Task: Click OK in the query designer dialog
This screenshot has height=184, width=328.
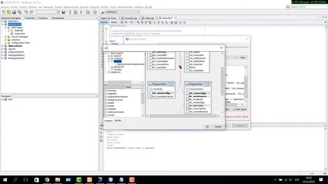Action: click(x=207, y=127)
